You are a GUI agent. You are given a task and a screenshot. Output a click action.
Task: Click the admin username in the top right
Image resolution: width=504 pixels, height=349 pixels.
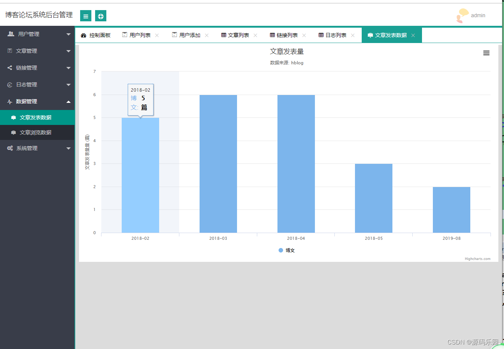pyautogui.click(x=478, y=16)
